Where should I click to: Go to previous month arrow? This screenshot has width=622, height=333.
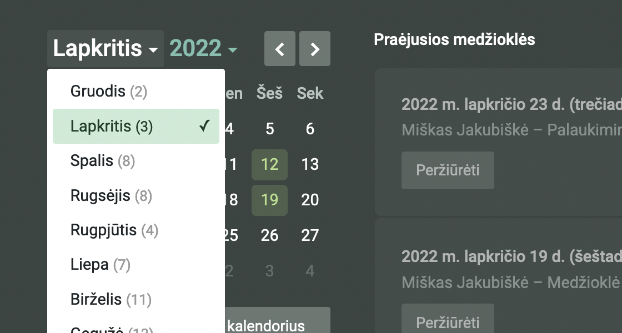tap(280, 49)
